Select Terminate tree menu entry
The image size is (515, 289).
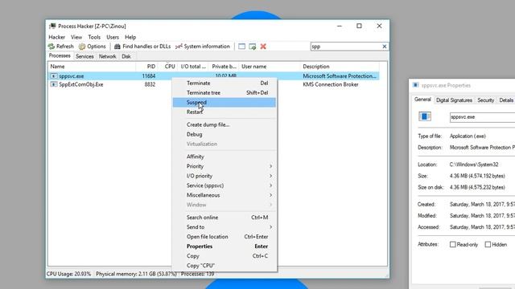tap(225, 93)
